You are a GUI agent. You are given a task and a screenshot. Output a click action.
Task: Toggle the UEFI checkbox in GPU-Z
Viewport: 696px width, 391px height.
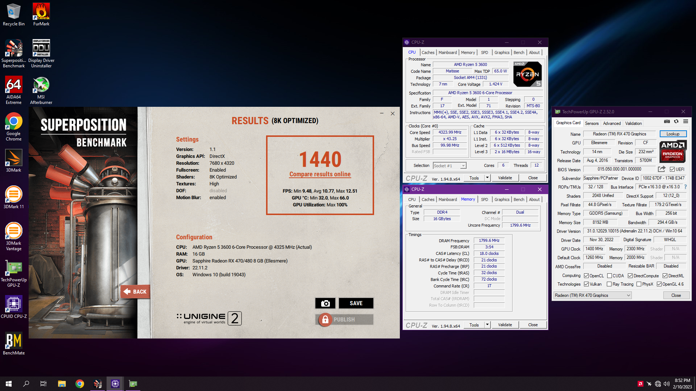coord(672,169)
